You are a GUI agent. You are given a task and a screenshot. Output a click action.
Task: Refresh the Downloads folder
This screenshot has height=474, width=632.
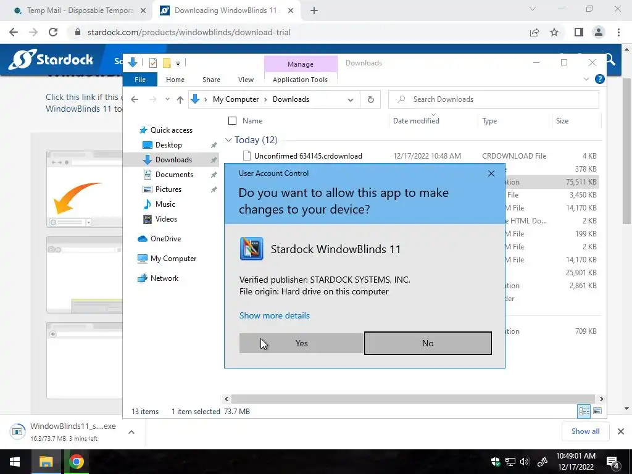(x=371, y=99)
